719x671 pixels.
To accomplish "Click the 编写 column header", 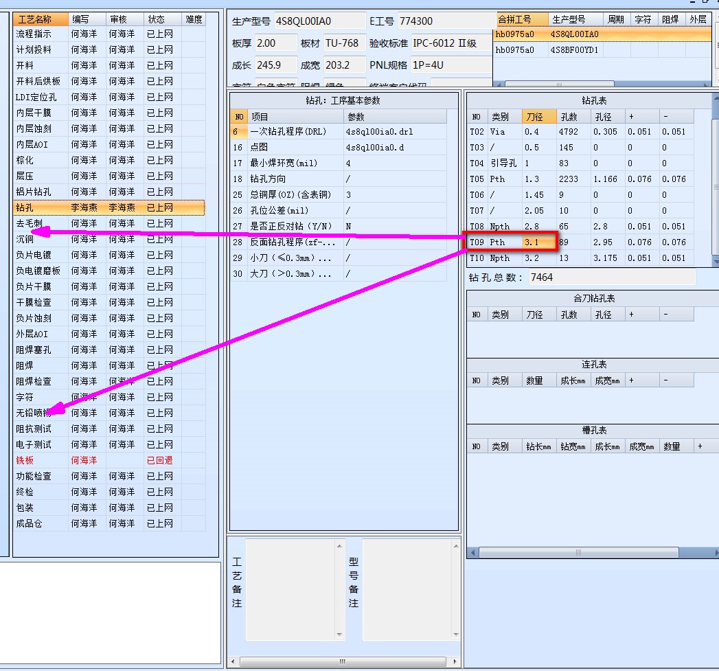I will pos(87,19).
